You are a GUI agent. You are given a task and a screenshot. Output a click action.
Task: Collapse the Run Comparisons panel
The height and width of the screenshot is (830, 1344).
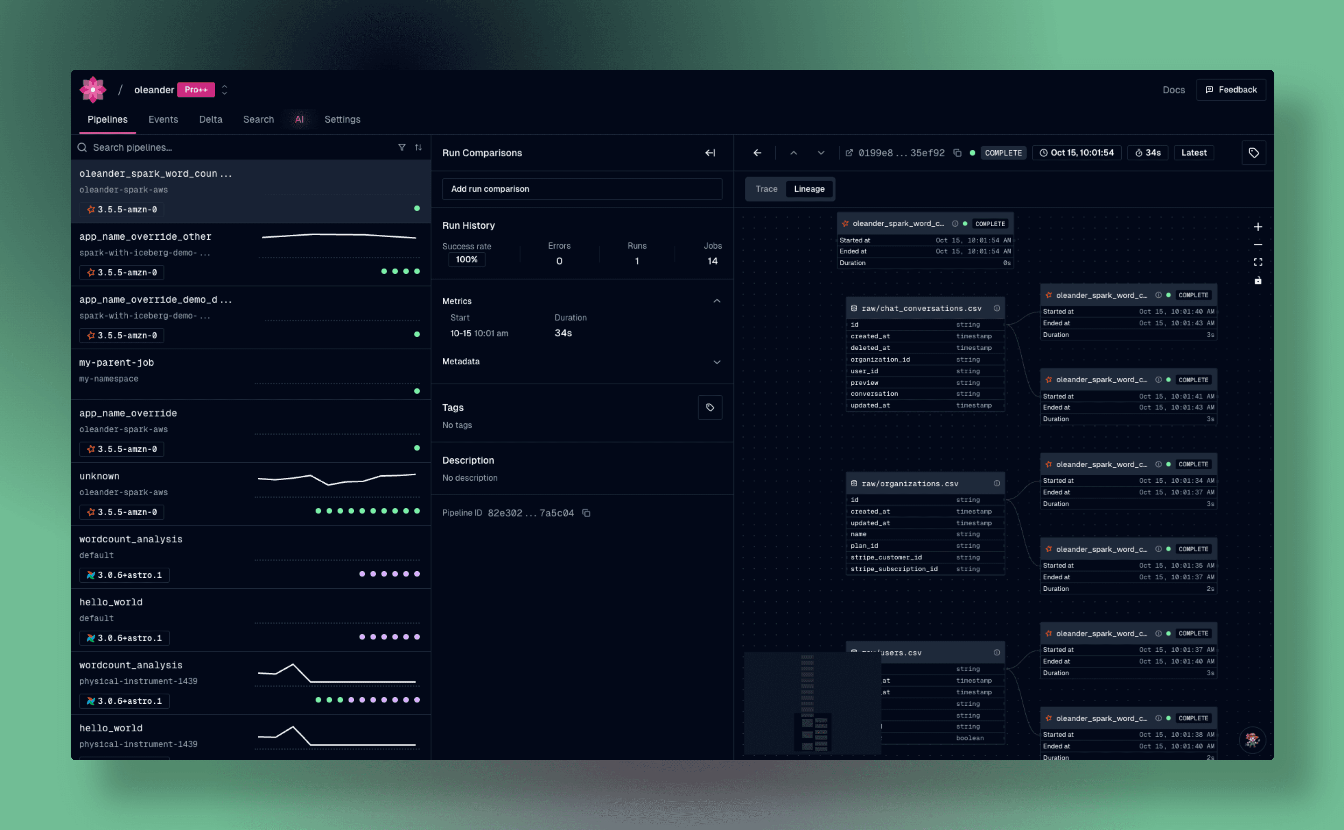(x=709, y=152)
